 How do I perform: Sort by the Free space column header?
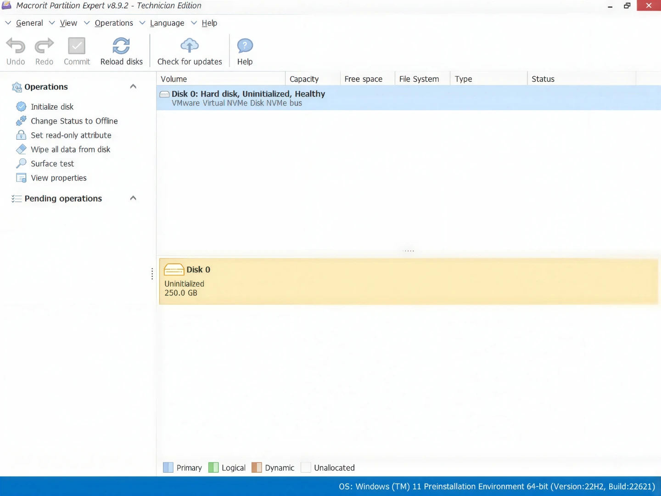pyautogui.click(x=368, y=79)
